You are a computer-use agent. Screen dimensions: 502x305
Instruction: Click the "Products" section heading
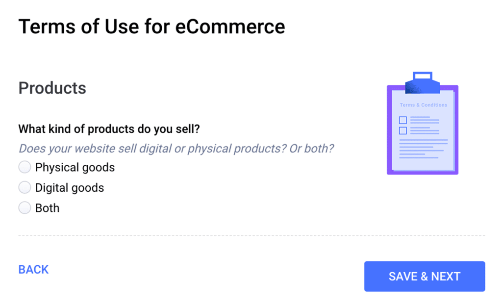click(52, 88)
